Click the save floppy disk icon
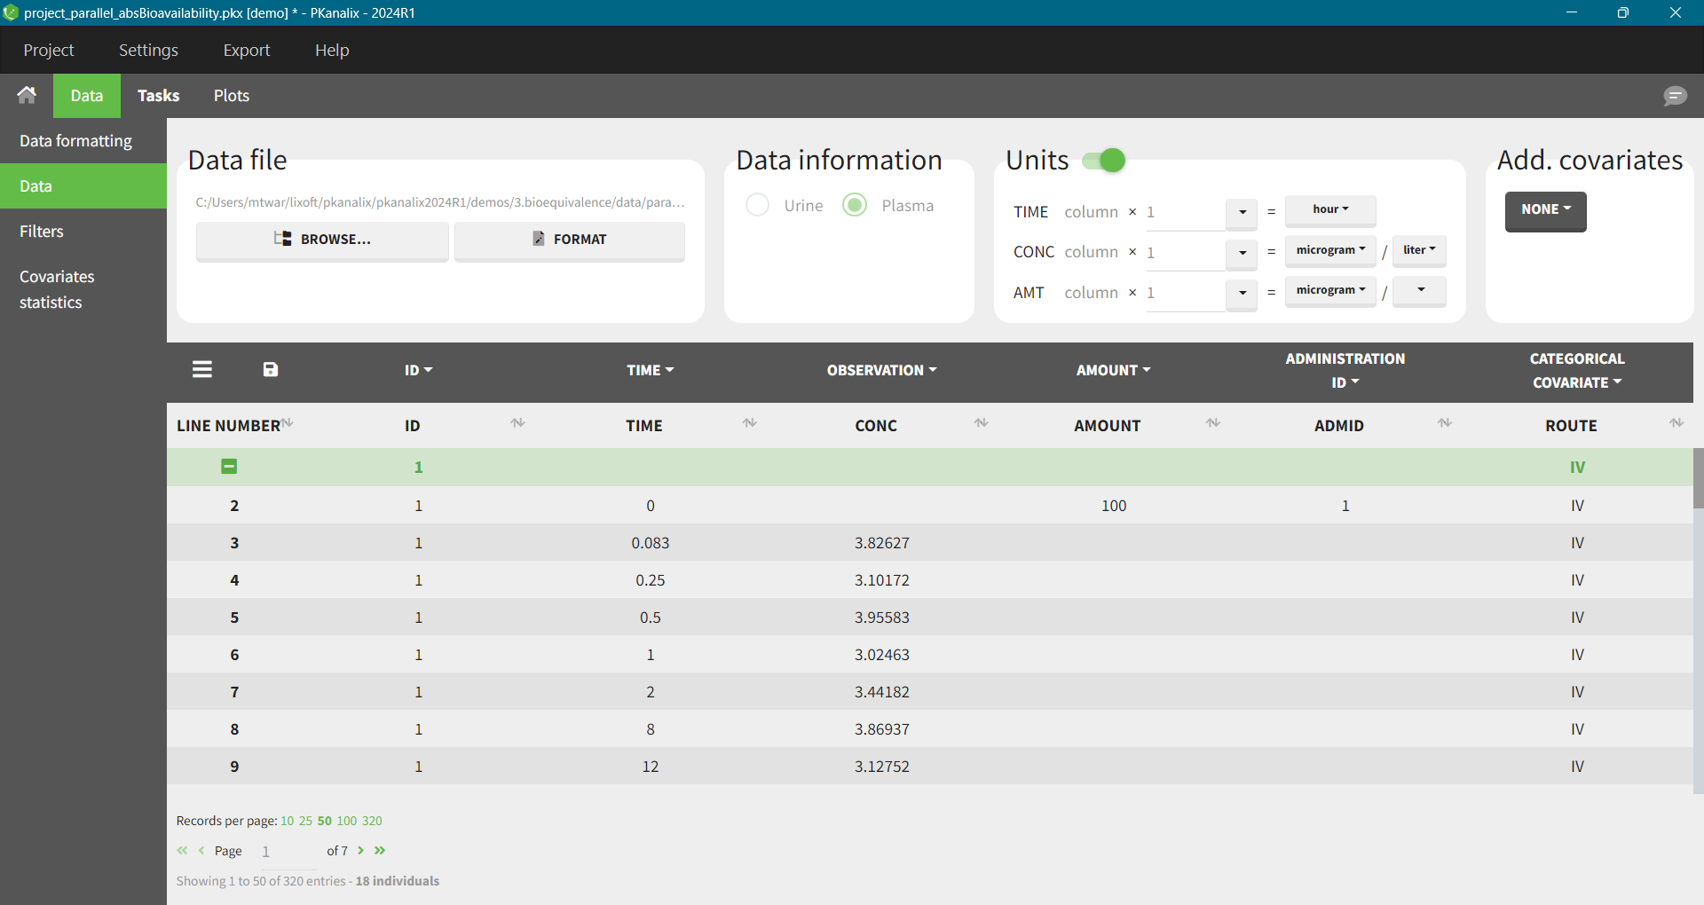 (271, 369)
